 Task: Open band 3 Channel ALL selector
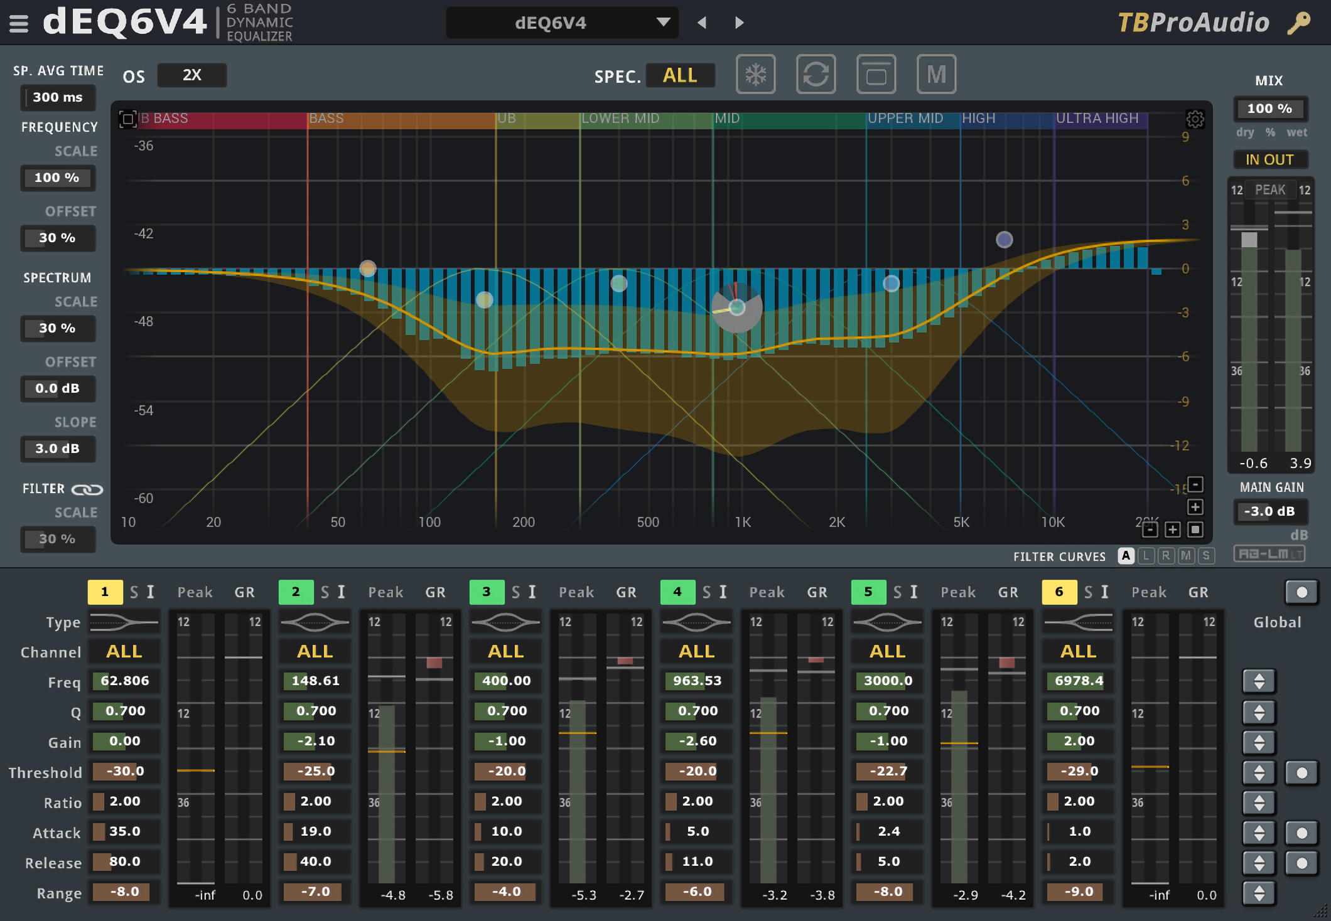(505, 651)
